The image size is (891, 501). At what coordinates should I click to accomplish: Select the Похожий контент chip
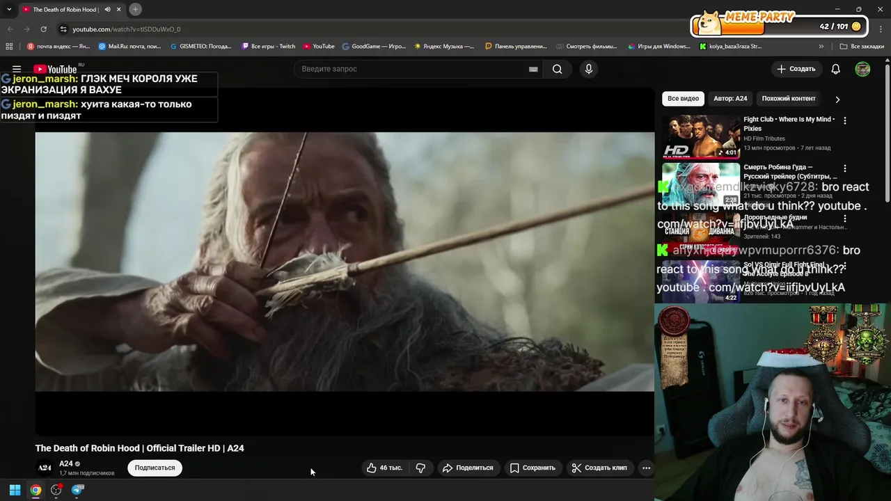tap(789, 99)
